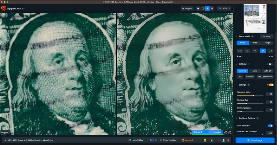Viewport: 277px width, 145px height.
Task: Switch resize mode to Width tab
Action: tap(255, 43)
